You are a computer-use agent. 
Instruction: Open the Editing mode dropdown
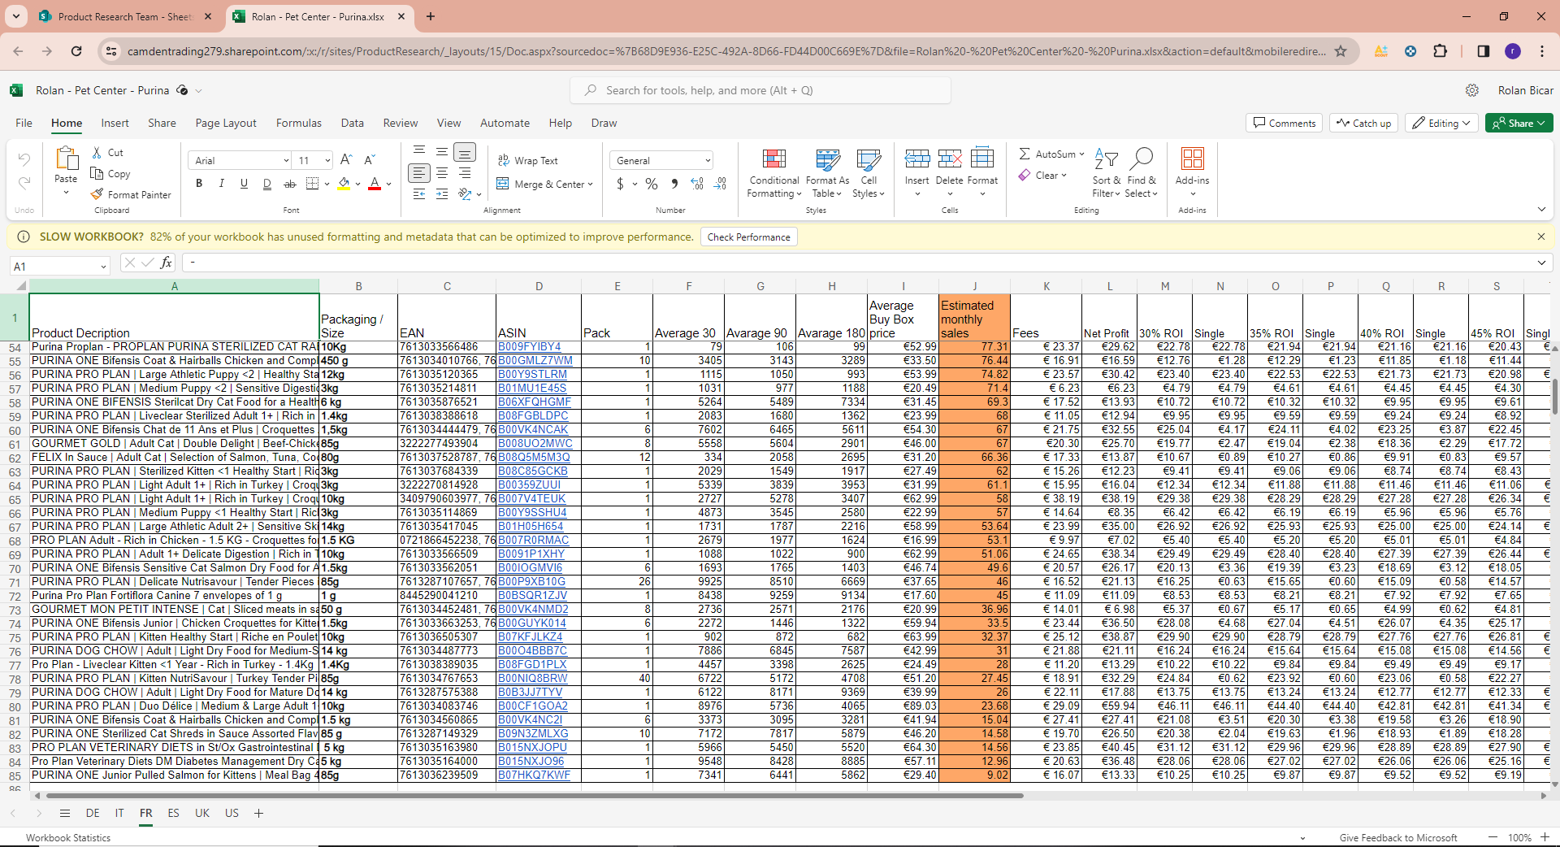point(1441,124)
